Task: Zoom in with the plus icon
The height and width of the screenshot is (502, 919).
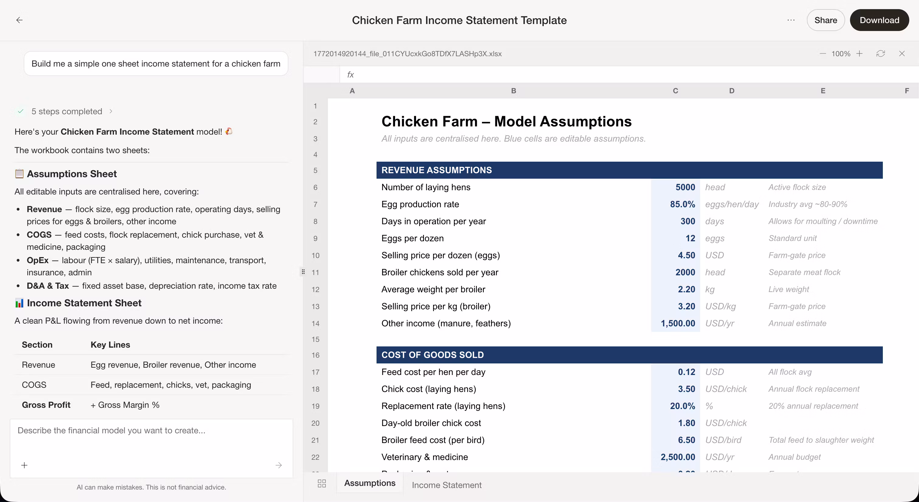Action: pos(860,54)
